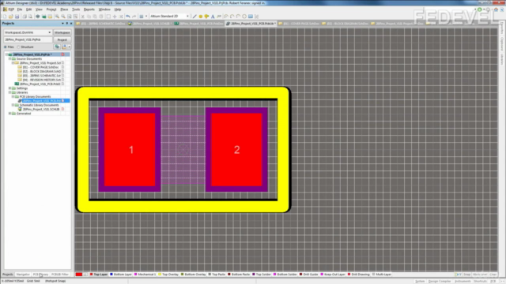The width and height of the screenshot is (506, 284).
Task: Open the Altium Standard 2D view dropdown
Action: pos(188,16)
